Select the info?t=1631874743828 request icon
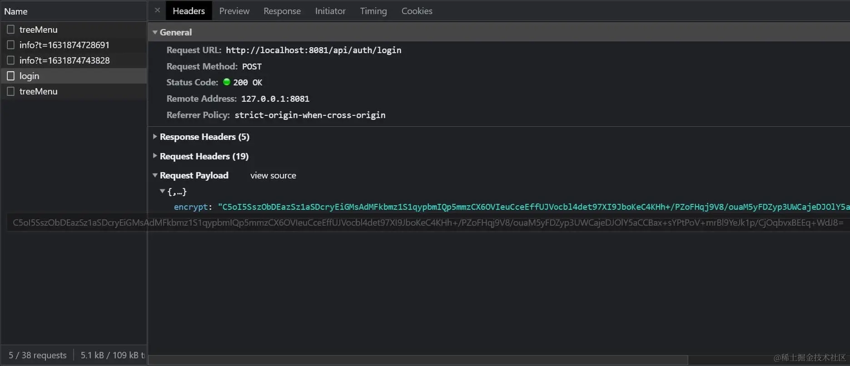 click(x=11, y=60)
